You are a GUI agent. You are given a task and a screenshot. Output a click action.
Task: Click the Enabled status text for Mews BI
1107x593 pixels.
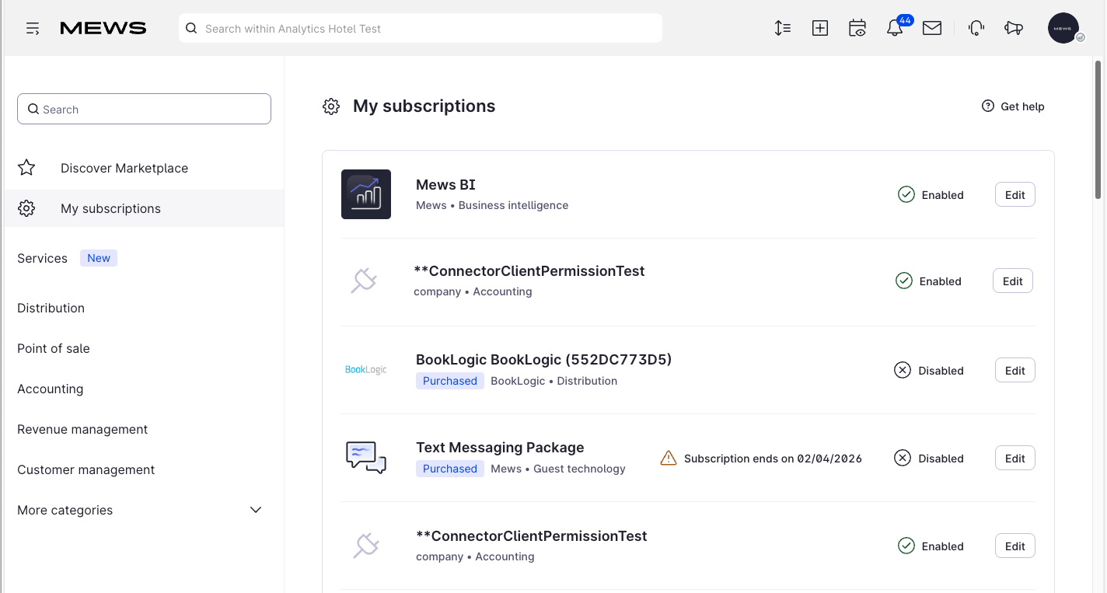pos(942,195)
